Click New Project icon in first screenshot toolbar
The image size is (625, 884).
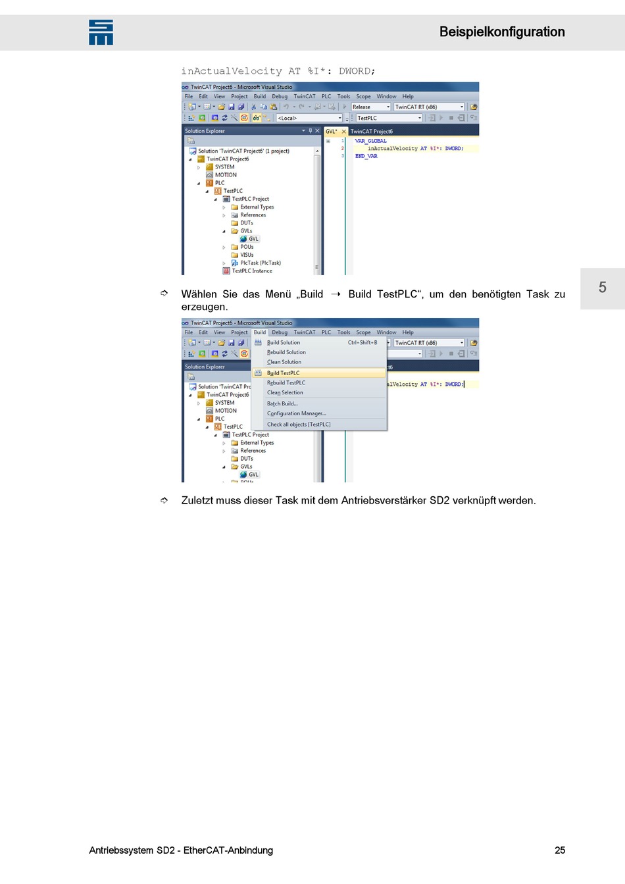tap(191, 107)
